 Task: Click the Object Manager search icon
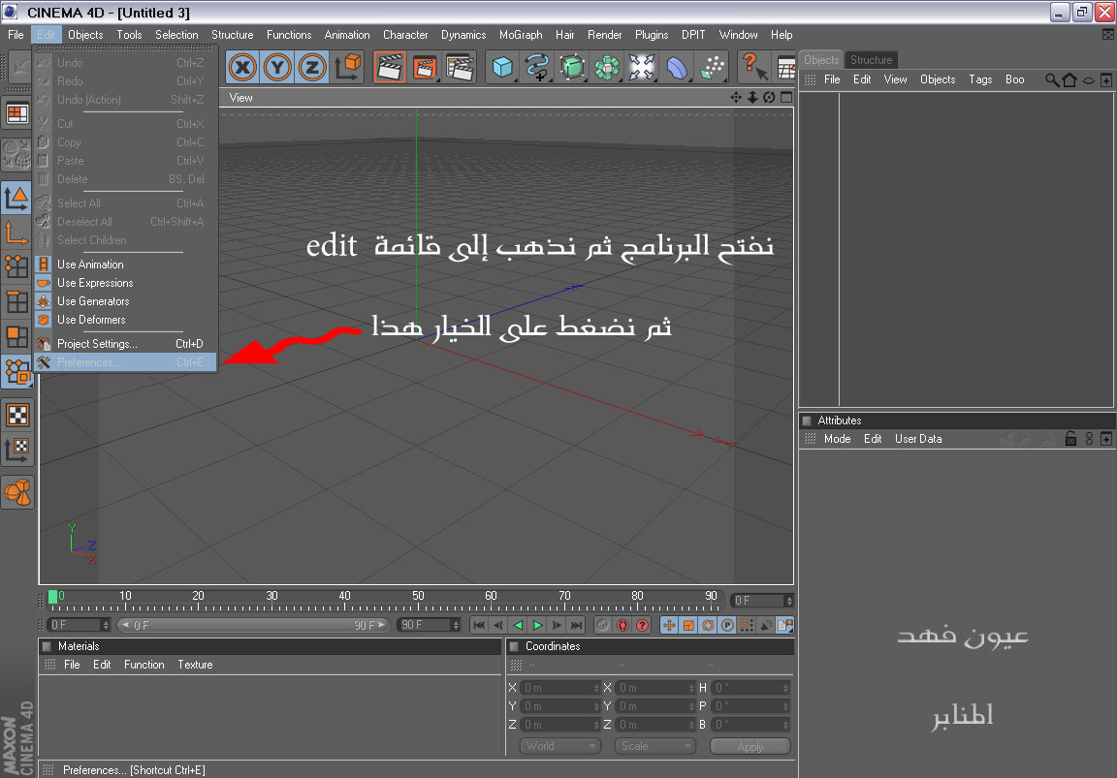(1051, 79)
